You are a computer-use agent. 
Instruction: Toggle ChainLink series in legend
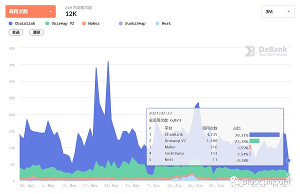(22, 23)
